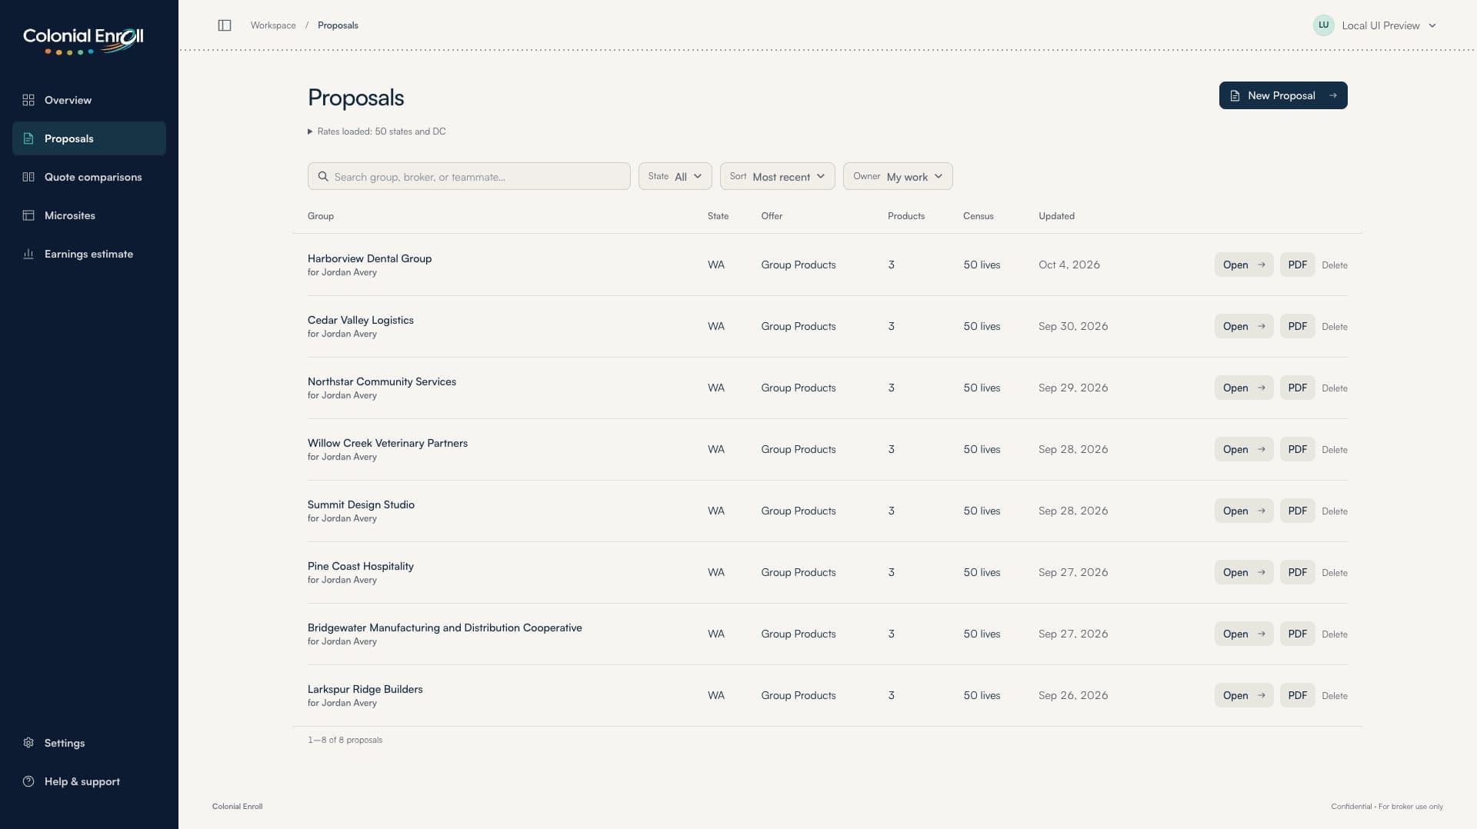Download PDF for Northstar Community Services
1477x829 pixels.
point(1297,388)
